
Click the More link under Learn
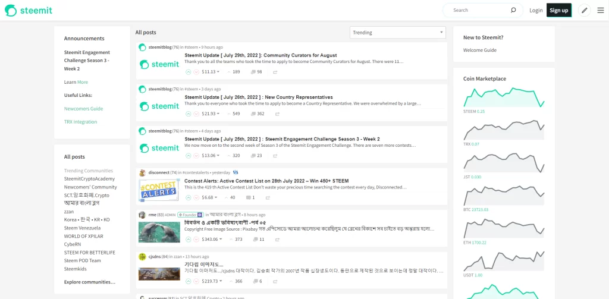pos(83,82)
